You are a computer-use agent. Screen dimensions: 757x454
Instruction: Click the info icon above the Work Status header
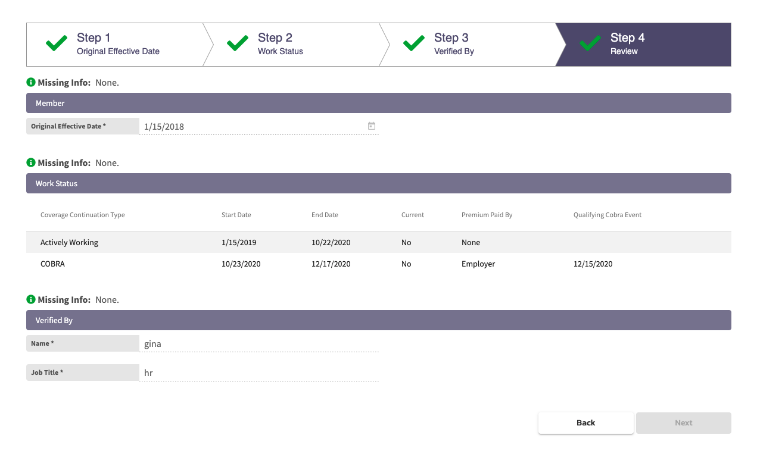click(30, 162)
